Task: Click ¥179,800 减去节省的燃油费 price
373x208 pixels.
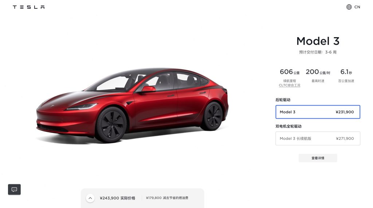Action: point(167,198)
